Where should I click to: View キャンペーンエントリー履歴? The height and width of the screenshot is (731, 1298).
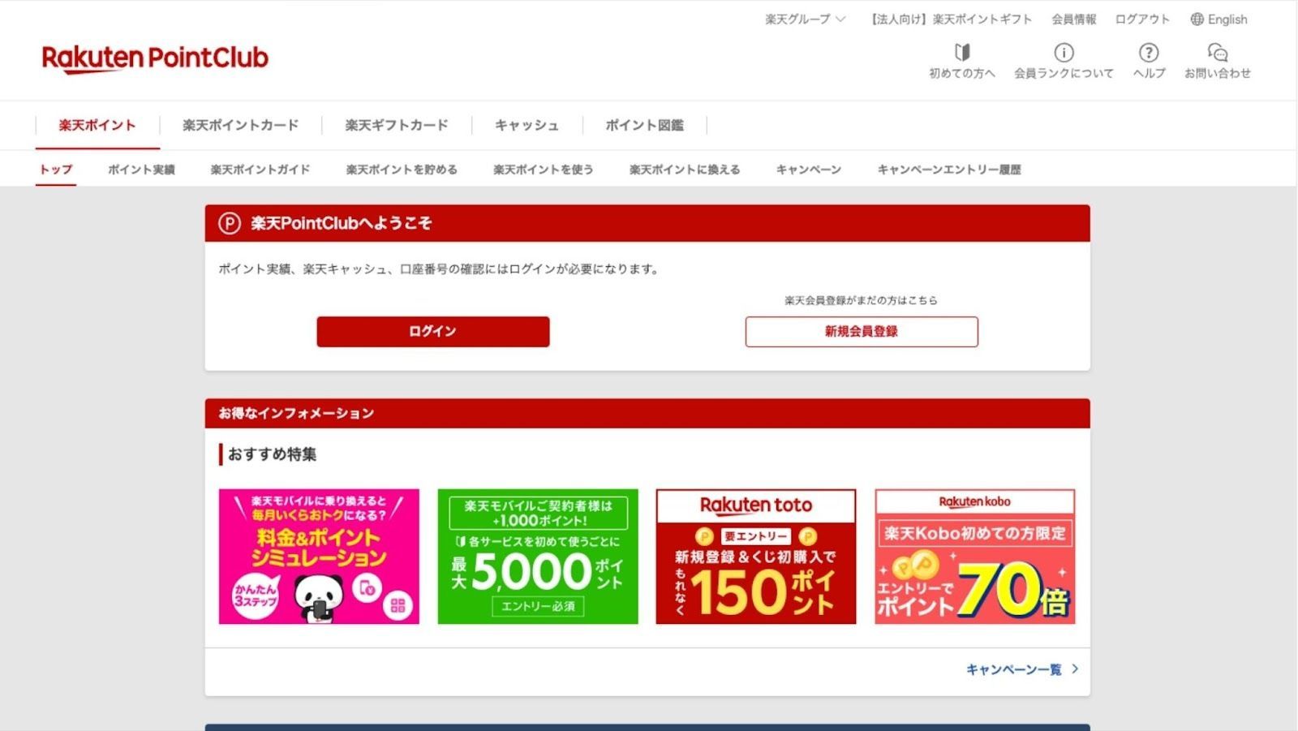pos(949,170)
